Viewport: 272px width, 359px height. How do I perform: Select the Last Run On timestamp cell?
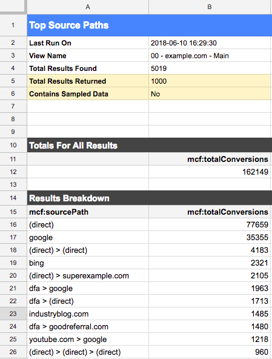pyautogui.click(x=210, y=43)
